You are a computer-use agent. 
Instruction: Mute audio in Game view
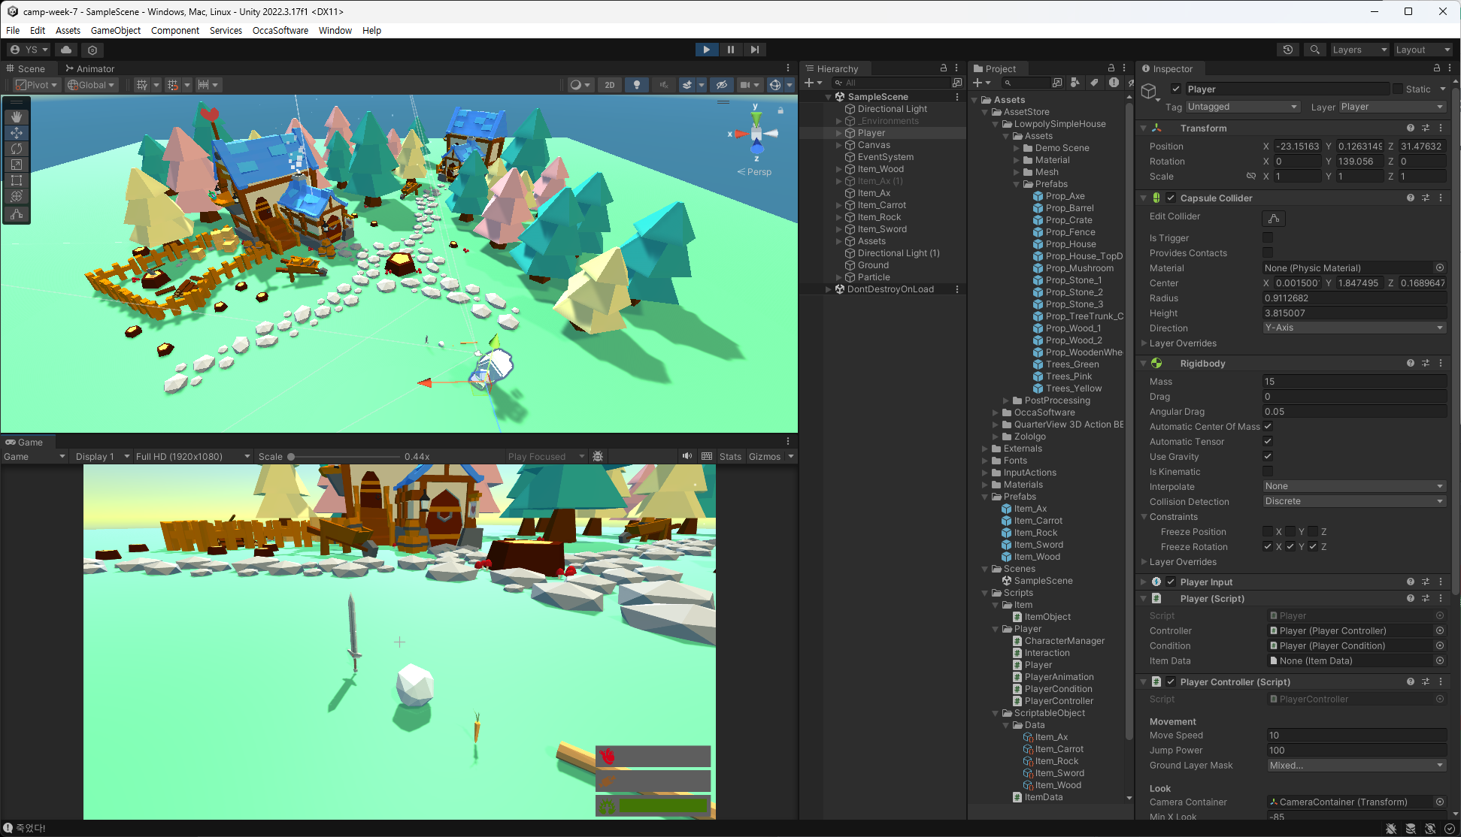[687, 456]
